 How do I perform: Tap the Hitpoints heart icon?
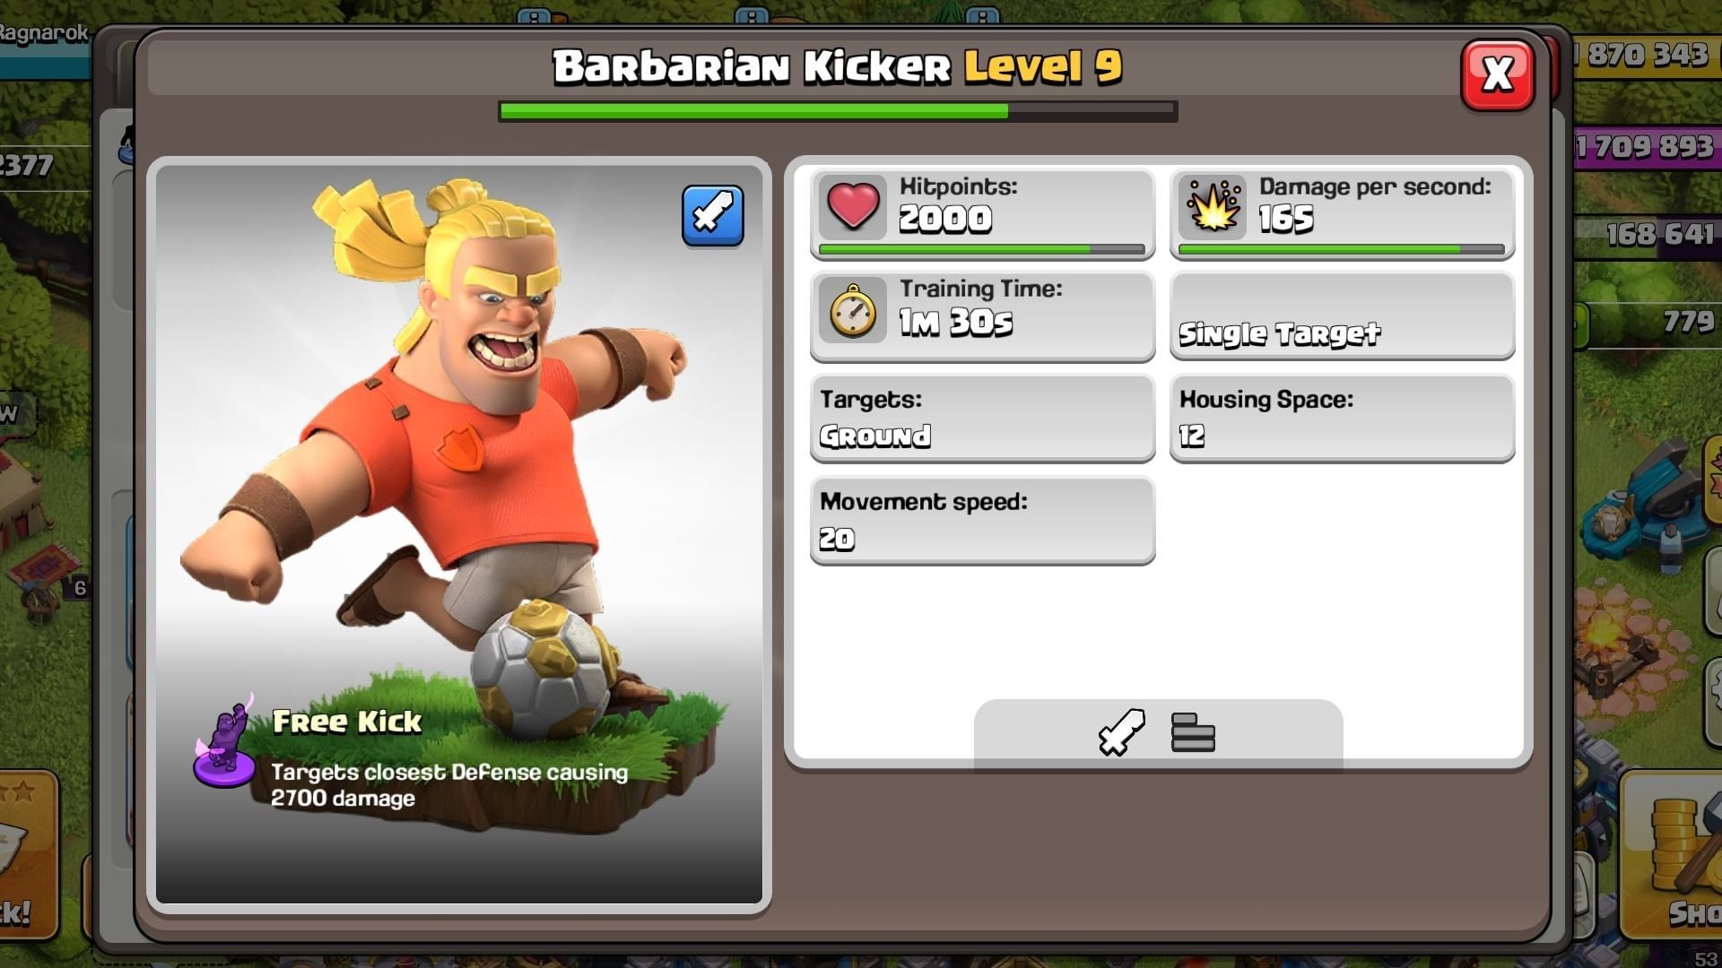coord(852,207)
